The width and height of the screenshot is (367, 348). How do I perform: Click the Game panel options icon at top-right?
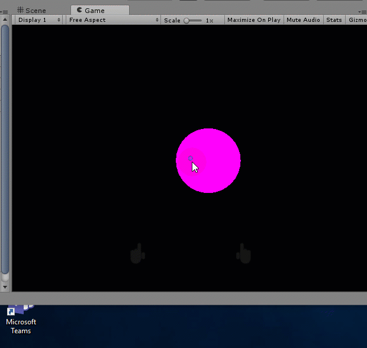(362, 11)
